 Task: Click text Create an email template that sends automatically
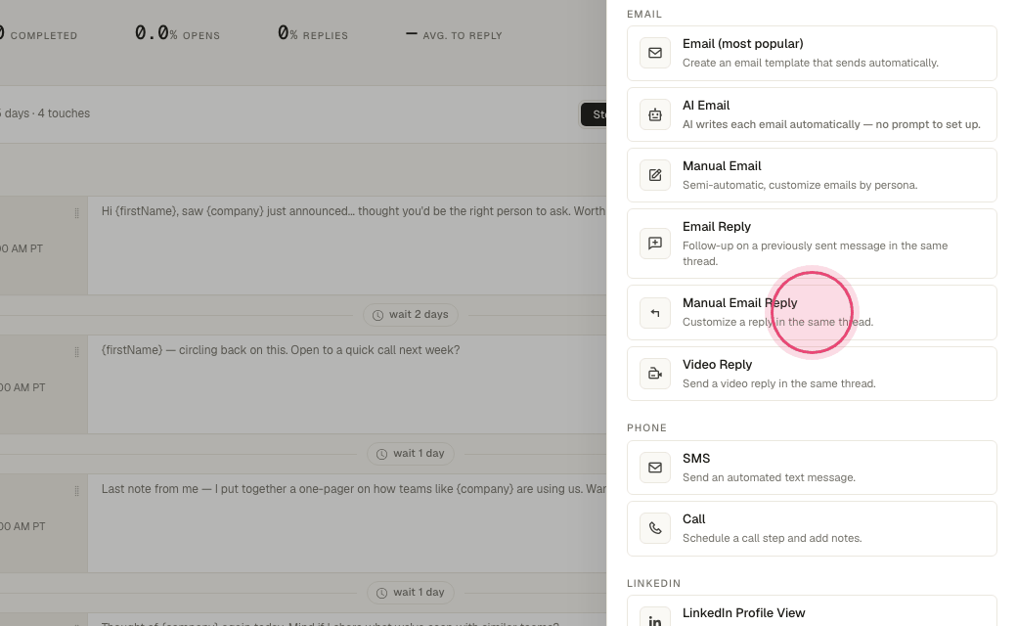click(x=810, y=63)
